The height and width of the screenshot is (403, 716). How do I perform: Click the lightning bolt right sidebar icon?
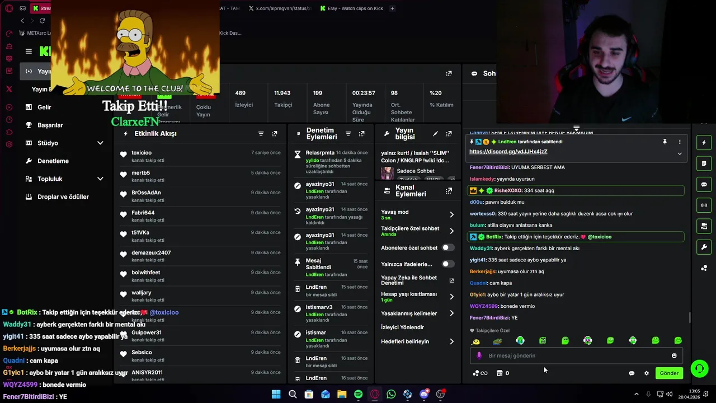704,143
